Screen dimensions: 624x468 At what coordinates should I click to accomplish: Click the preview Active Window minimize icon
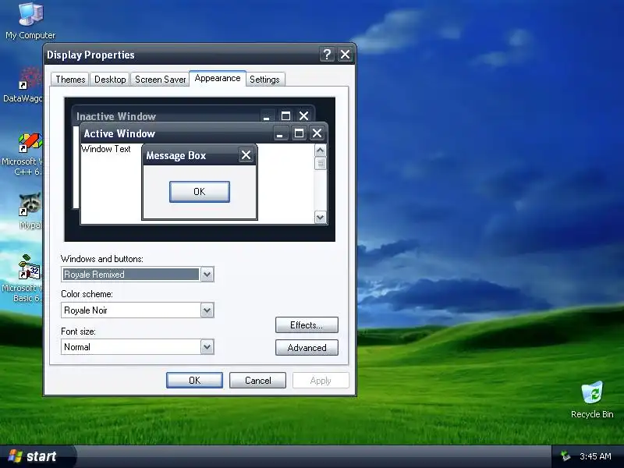(280, 133)
